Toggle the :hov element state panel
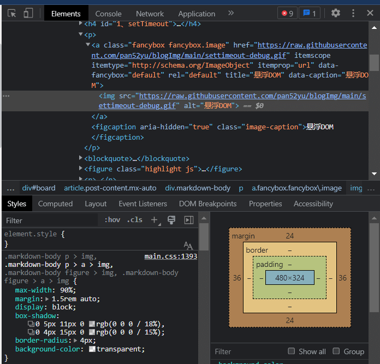 click(x=112, y=220)
